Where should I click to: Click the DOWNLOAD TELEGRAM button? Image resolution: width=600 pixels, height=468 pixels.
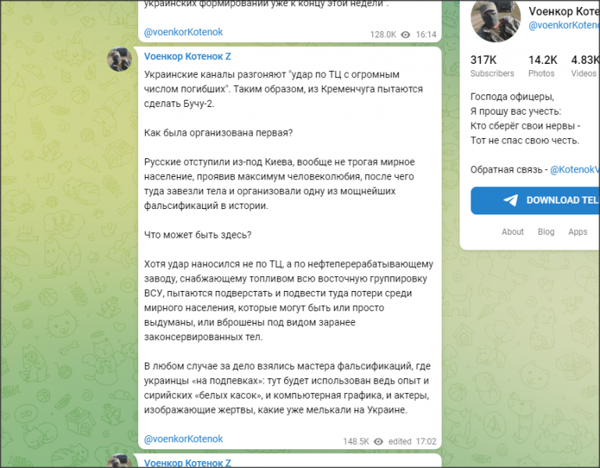(x=535, y=200)
